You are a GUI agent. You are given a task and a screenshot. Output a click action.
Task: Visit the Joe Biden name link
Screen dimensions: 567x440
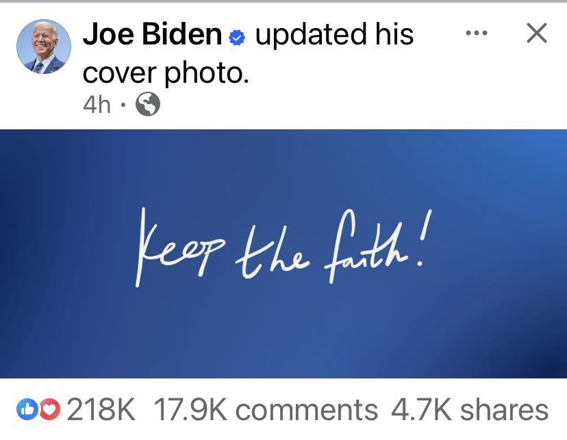(152, 34)
